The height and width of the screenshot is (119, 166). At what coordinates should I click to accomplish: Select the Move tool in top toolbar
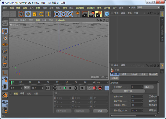click(x=28, y=14)
